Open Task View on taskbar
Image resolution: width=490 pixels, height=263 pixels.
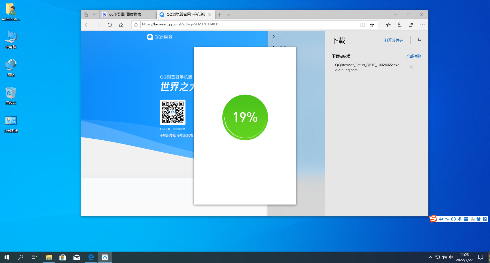click(x=34, y=257)
